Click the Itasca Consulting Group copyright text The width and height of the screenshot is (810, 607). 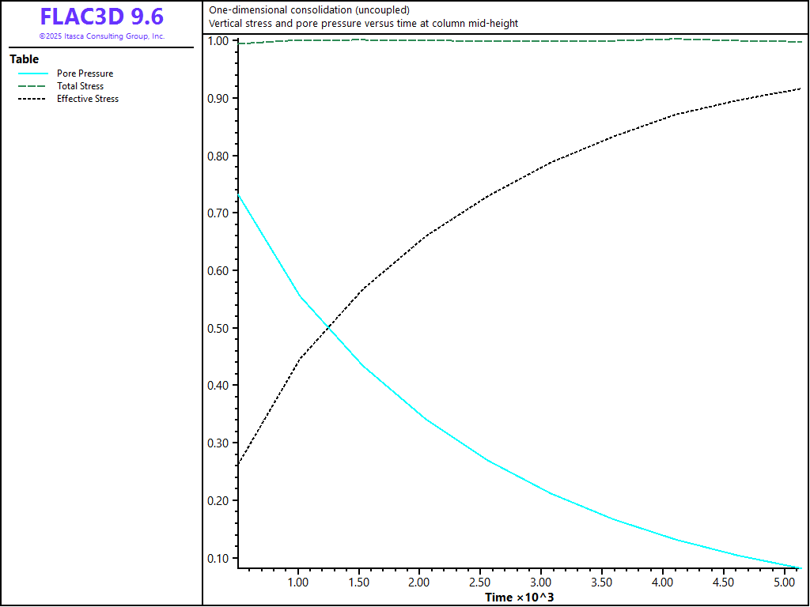pyautogui.click(x=101, y=36)
